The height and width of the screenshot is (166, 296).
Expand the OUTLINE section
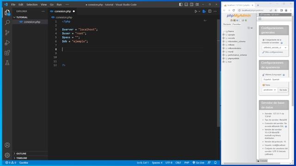point(21,154)
